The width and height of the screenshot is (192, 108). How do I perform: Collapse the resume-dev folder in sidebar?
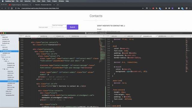click(x=1, y=57)
